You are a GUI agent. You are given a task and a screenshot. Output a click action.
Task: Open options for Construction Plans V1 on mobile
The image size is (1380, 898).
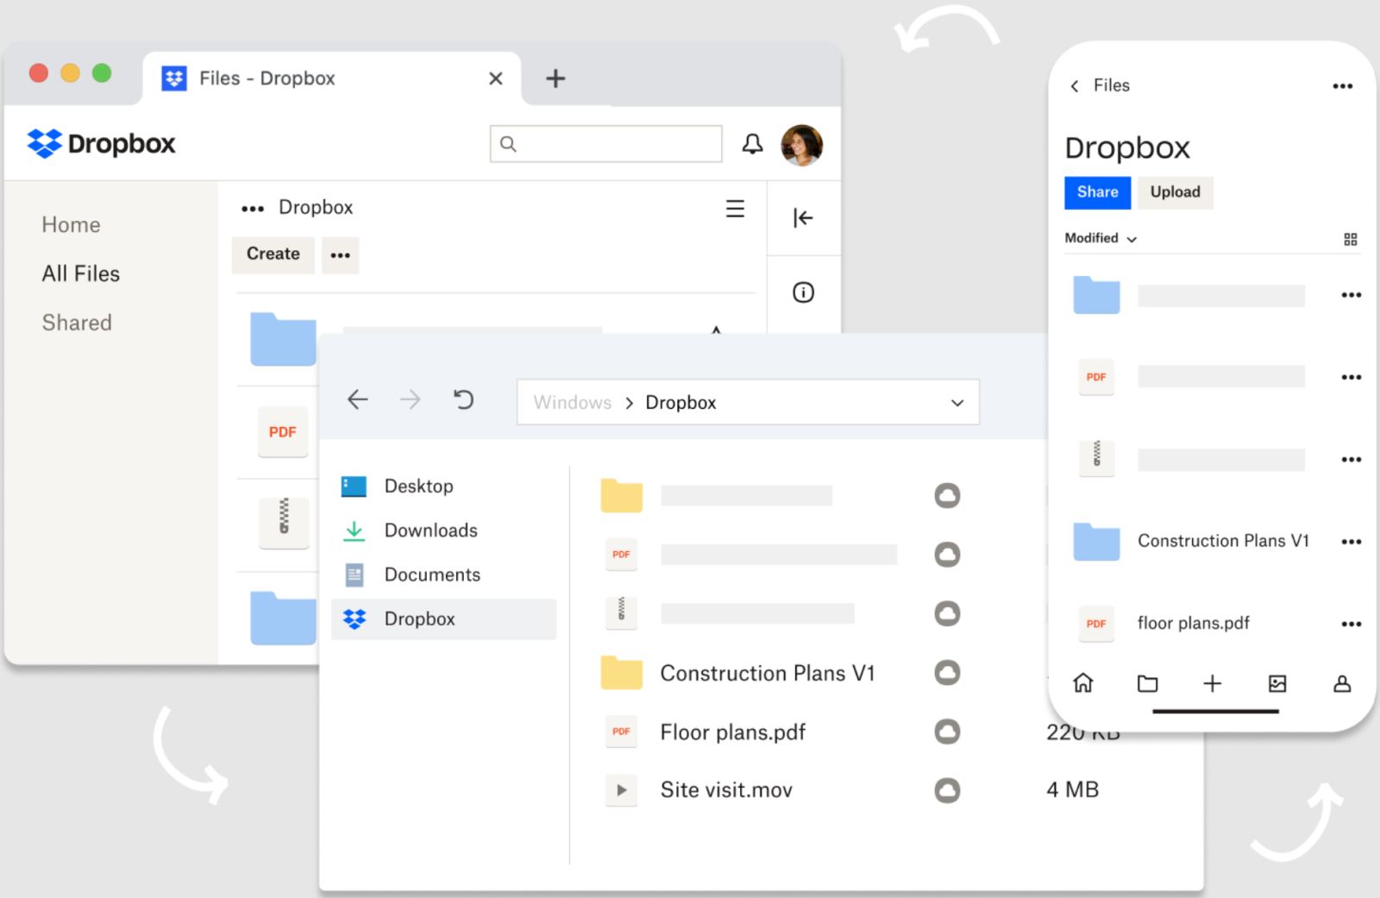click(x=1352, y=542)
